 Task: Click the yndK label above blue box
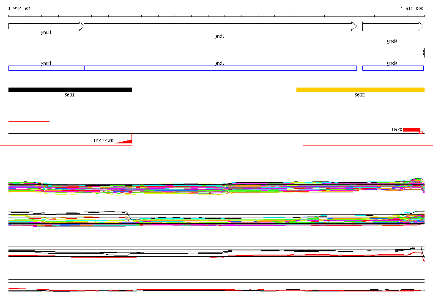click(x=392, y=63)
